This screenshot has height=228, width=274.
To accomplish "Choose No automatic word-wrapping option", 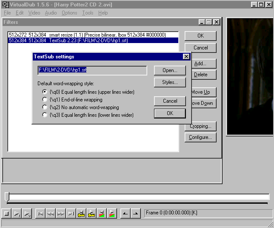I will pyautogui.click(x=45, y=107).
